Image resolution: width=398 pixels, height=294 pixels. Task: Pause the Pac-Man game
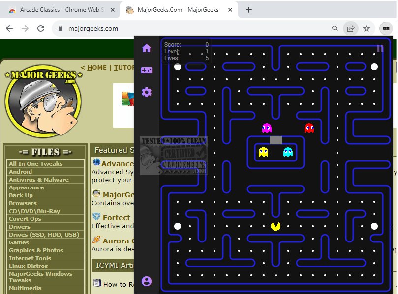pos(380,48)
